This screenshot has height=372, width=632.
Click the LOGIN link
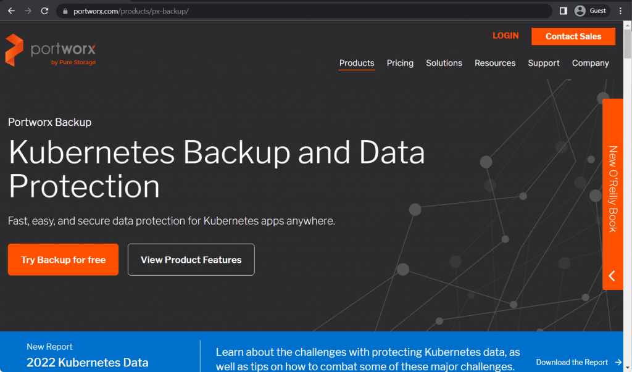(505, 36)
